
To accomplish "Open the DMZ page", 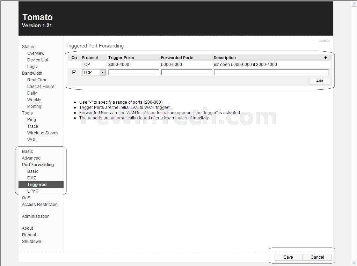I will (x=32, y=178).
